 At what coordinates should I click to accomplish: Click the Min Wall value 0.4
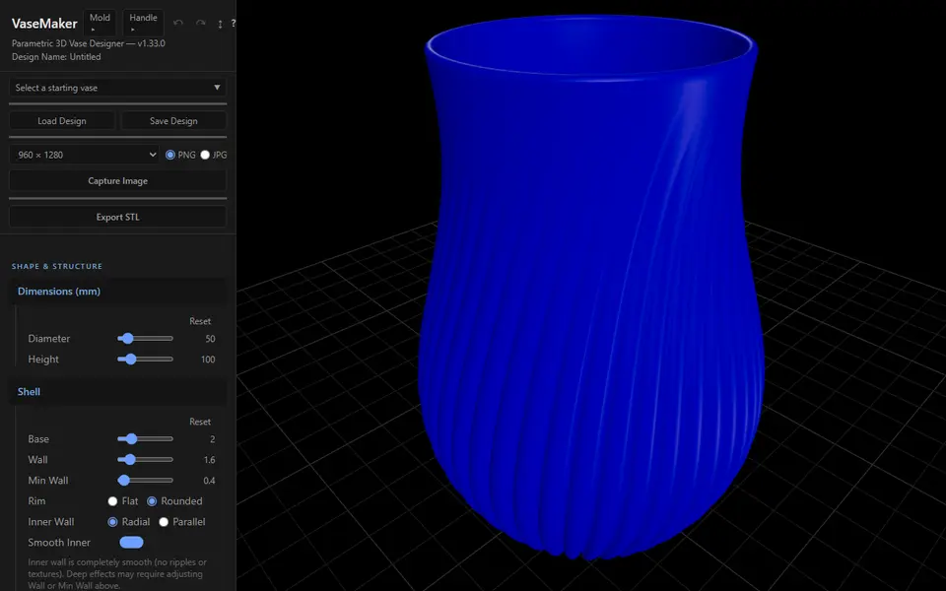209,481
